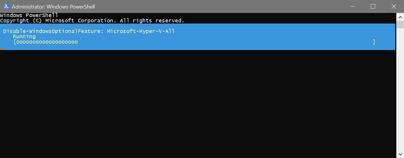Click the vertical scrollbar thumb

click(400, 24)
